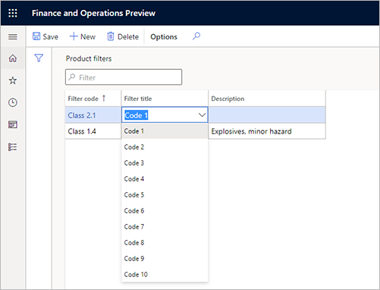Expand the hamburger navigation menu

point(13,37)
